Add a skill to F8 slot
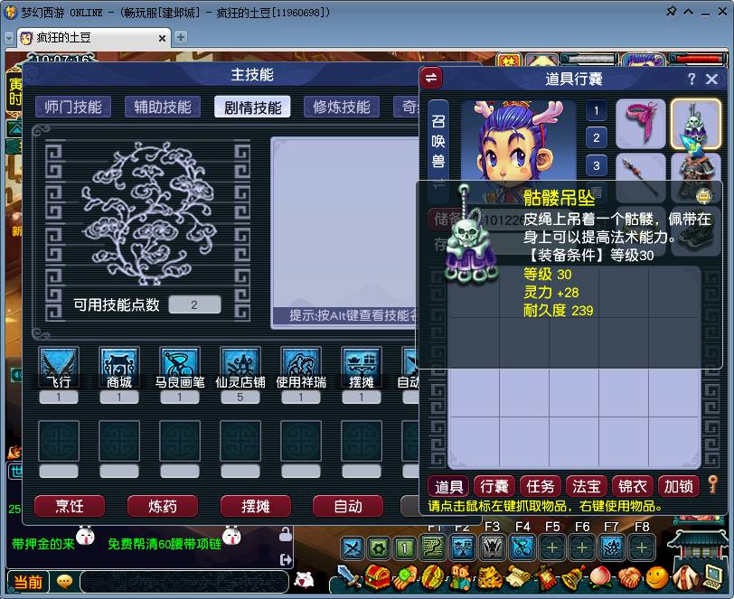The image size is (734, 599). coord(642,548)
